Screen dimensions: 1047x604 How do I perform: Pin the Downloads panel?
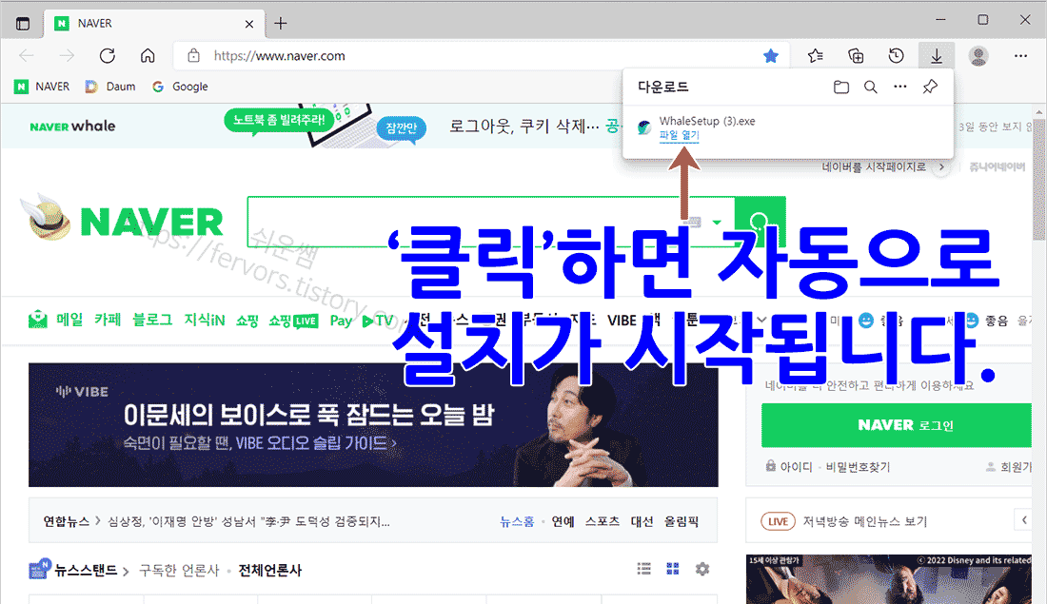point(930,87)
